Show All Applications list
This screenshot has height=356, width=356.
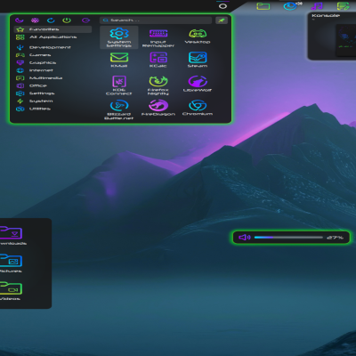pyautogui.click(x=53, y=37)
